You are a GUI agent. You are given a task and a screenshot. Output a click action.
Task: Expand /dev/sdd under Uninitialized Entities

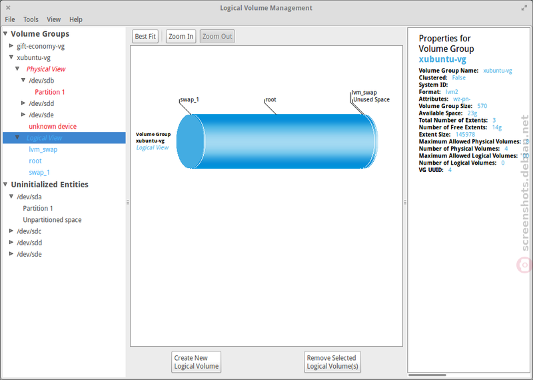click(x=11, y=242)
